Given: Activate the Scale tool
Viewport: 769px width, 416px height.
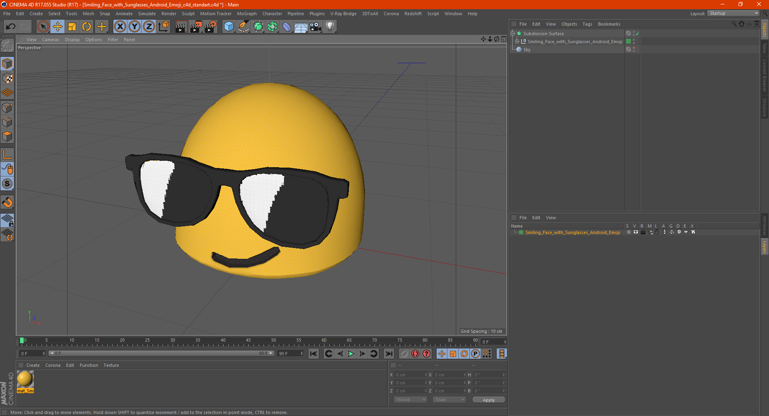Looking at the screenshot, I should (72, 27).
